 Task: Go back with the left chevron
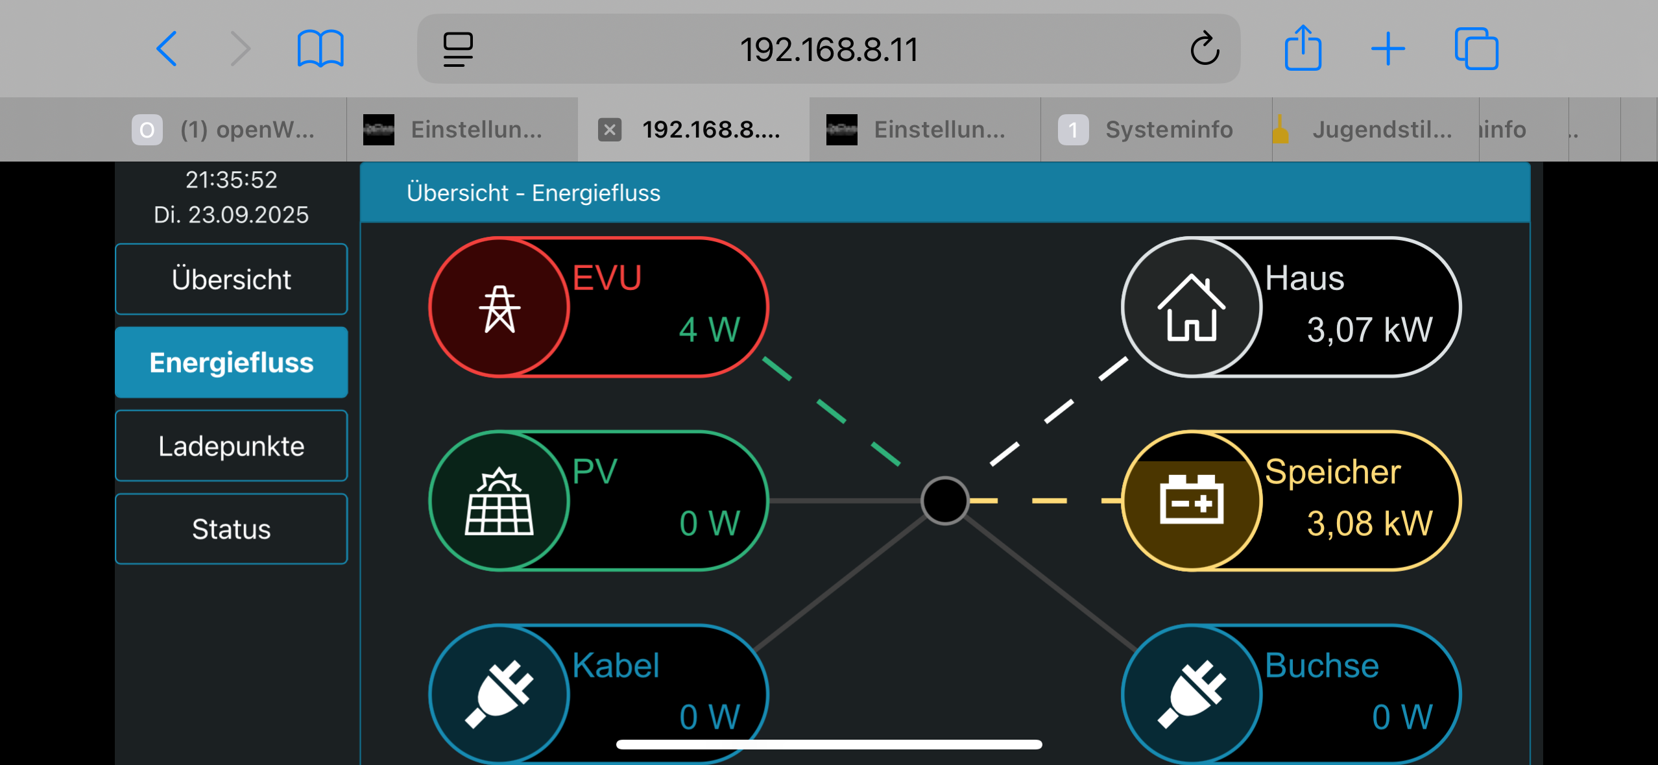click(167, 49)
